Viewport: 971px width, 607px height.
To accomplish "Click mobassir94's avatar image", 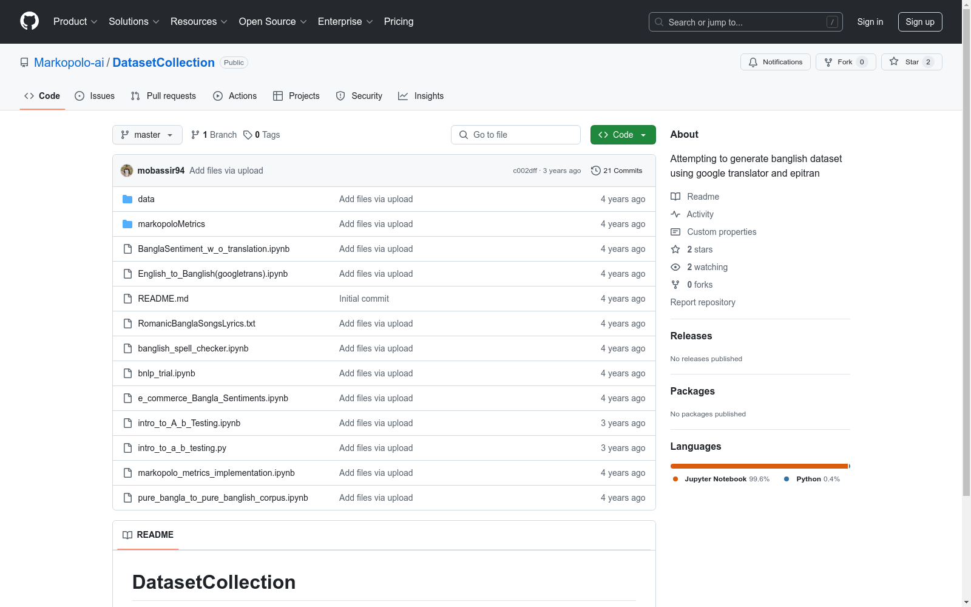I will (x=127, y=171).
